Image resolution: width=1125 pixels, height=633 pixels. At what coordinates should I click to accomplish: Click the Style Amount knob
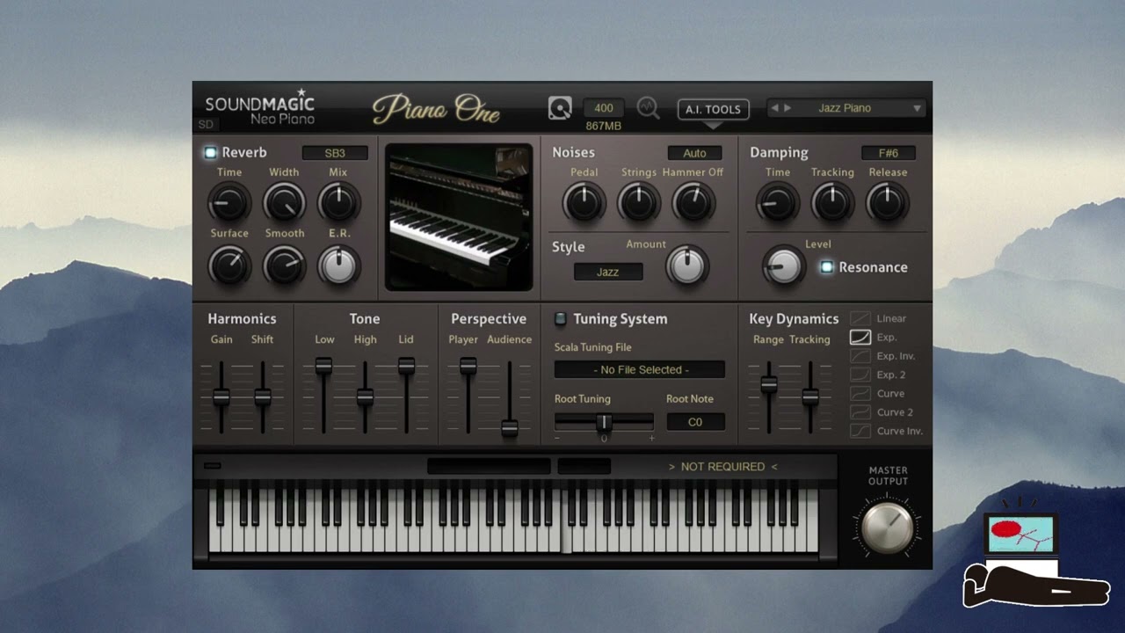pyautogui.click(x=687, y=265)
